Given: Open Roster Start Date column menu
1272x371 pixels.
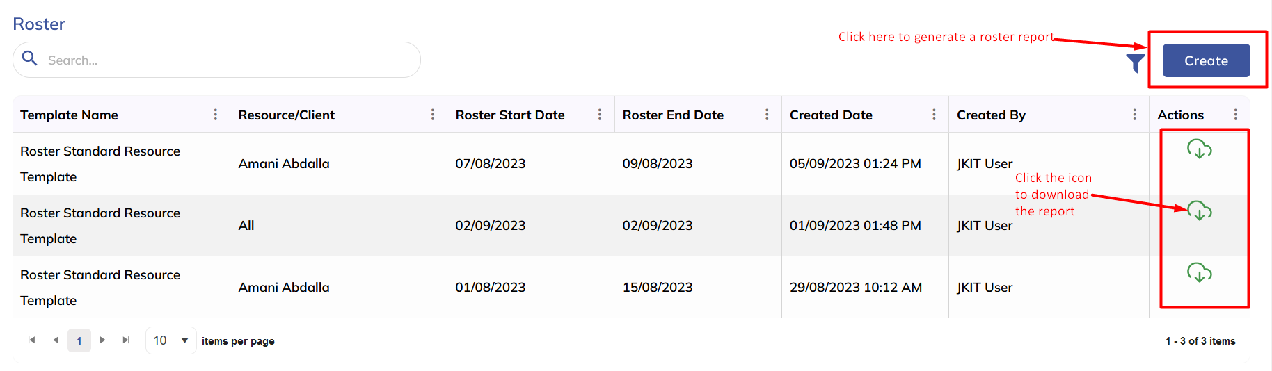Looking at the screenshot, I should click(x=600, y=115).
